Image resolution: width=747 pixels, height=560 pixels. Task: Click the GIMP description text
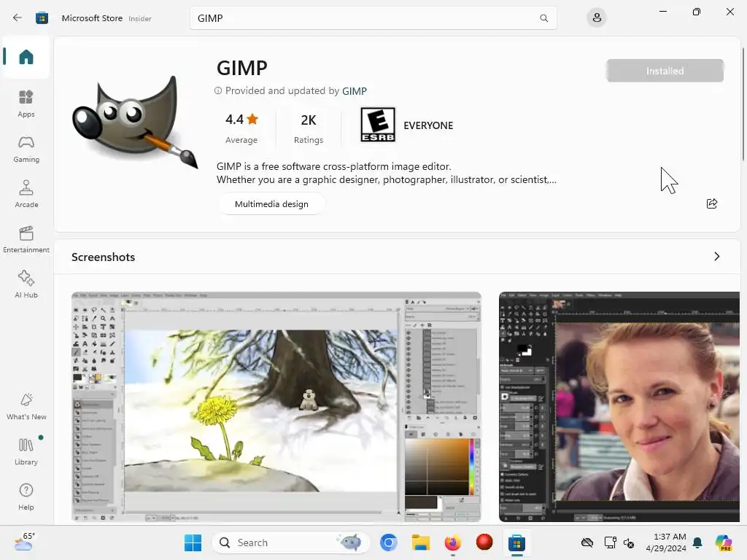click(387, 173)
